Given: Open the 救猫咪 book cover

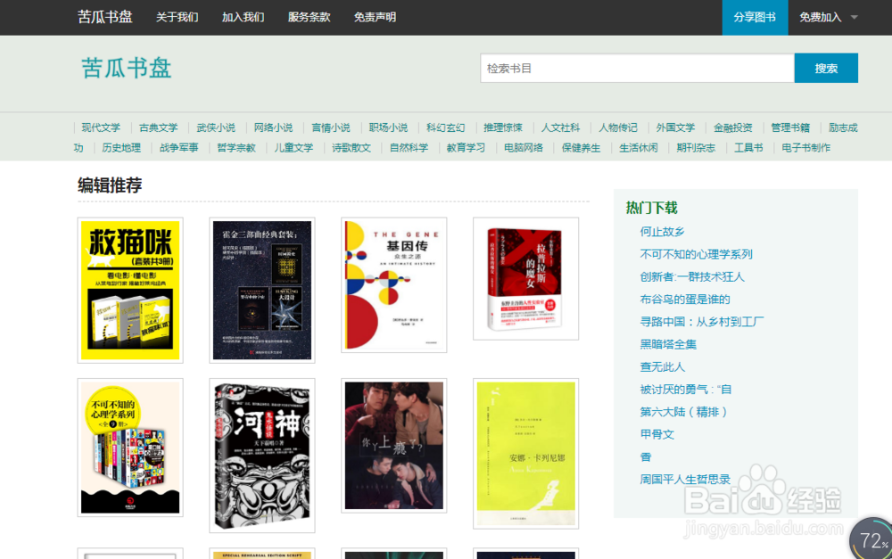Looking at the screenshot, I should point(130,290).
